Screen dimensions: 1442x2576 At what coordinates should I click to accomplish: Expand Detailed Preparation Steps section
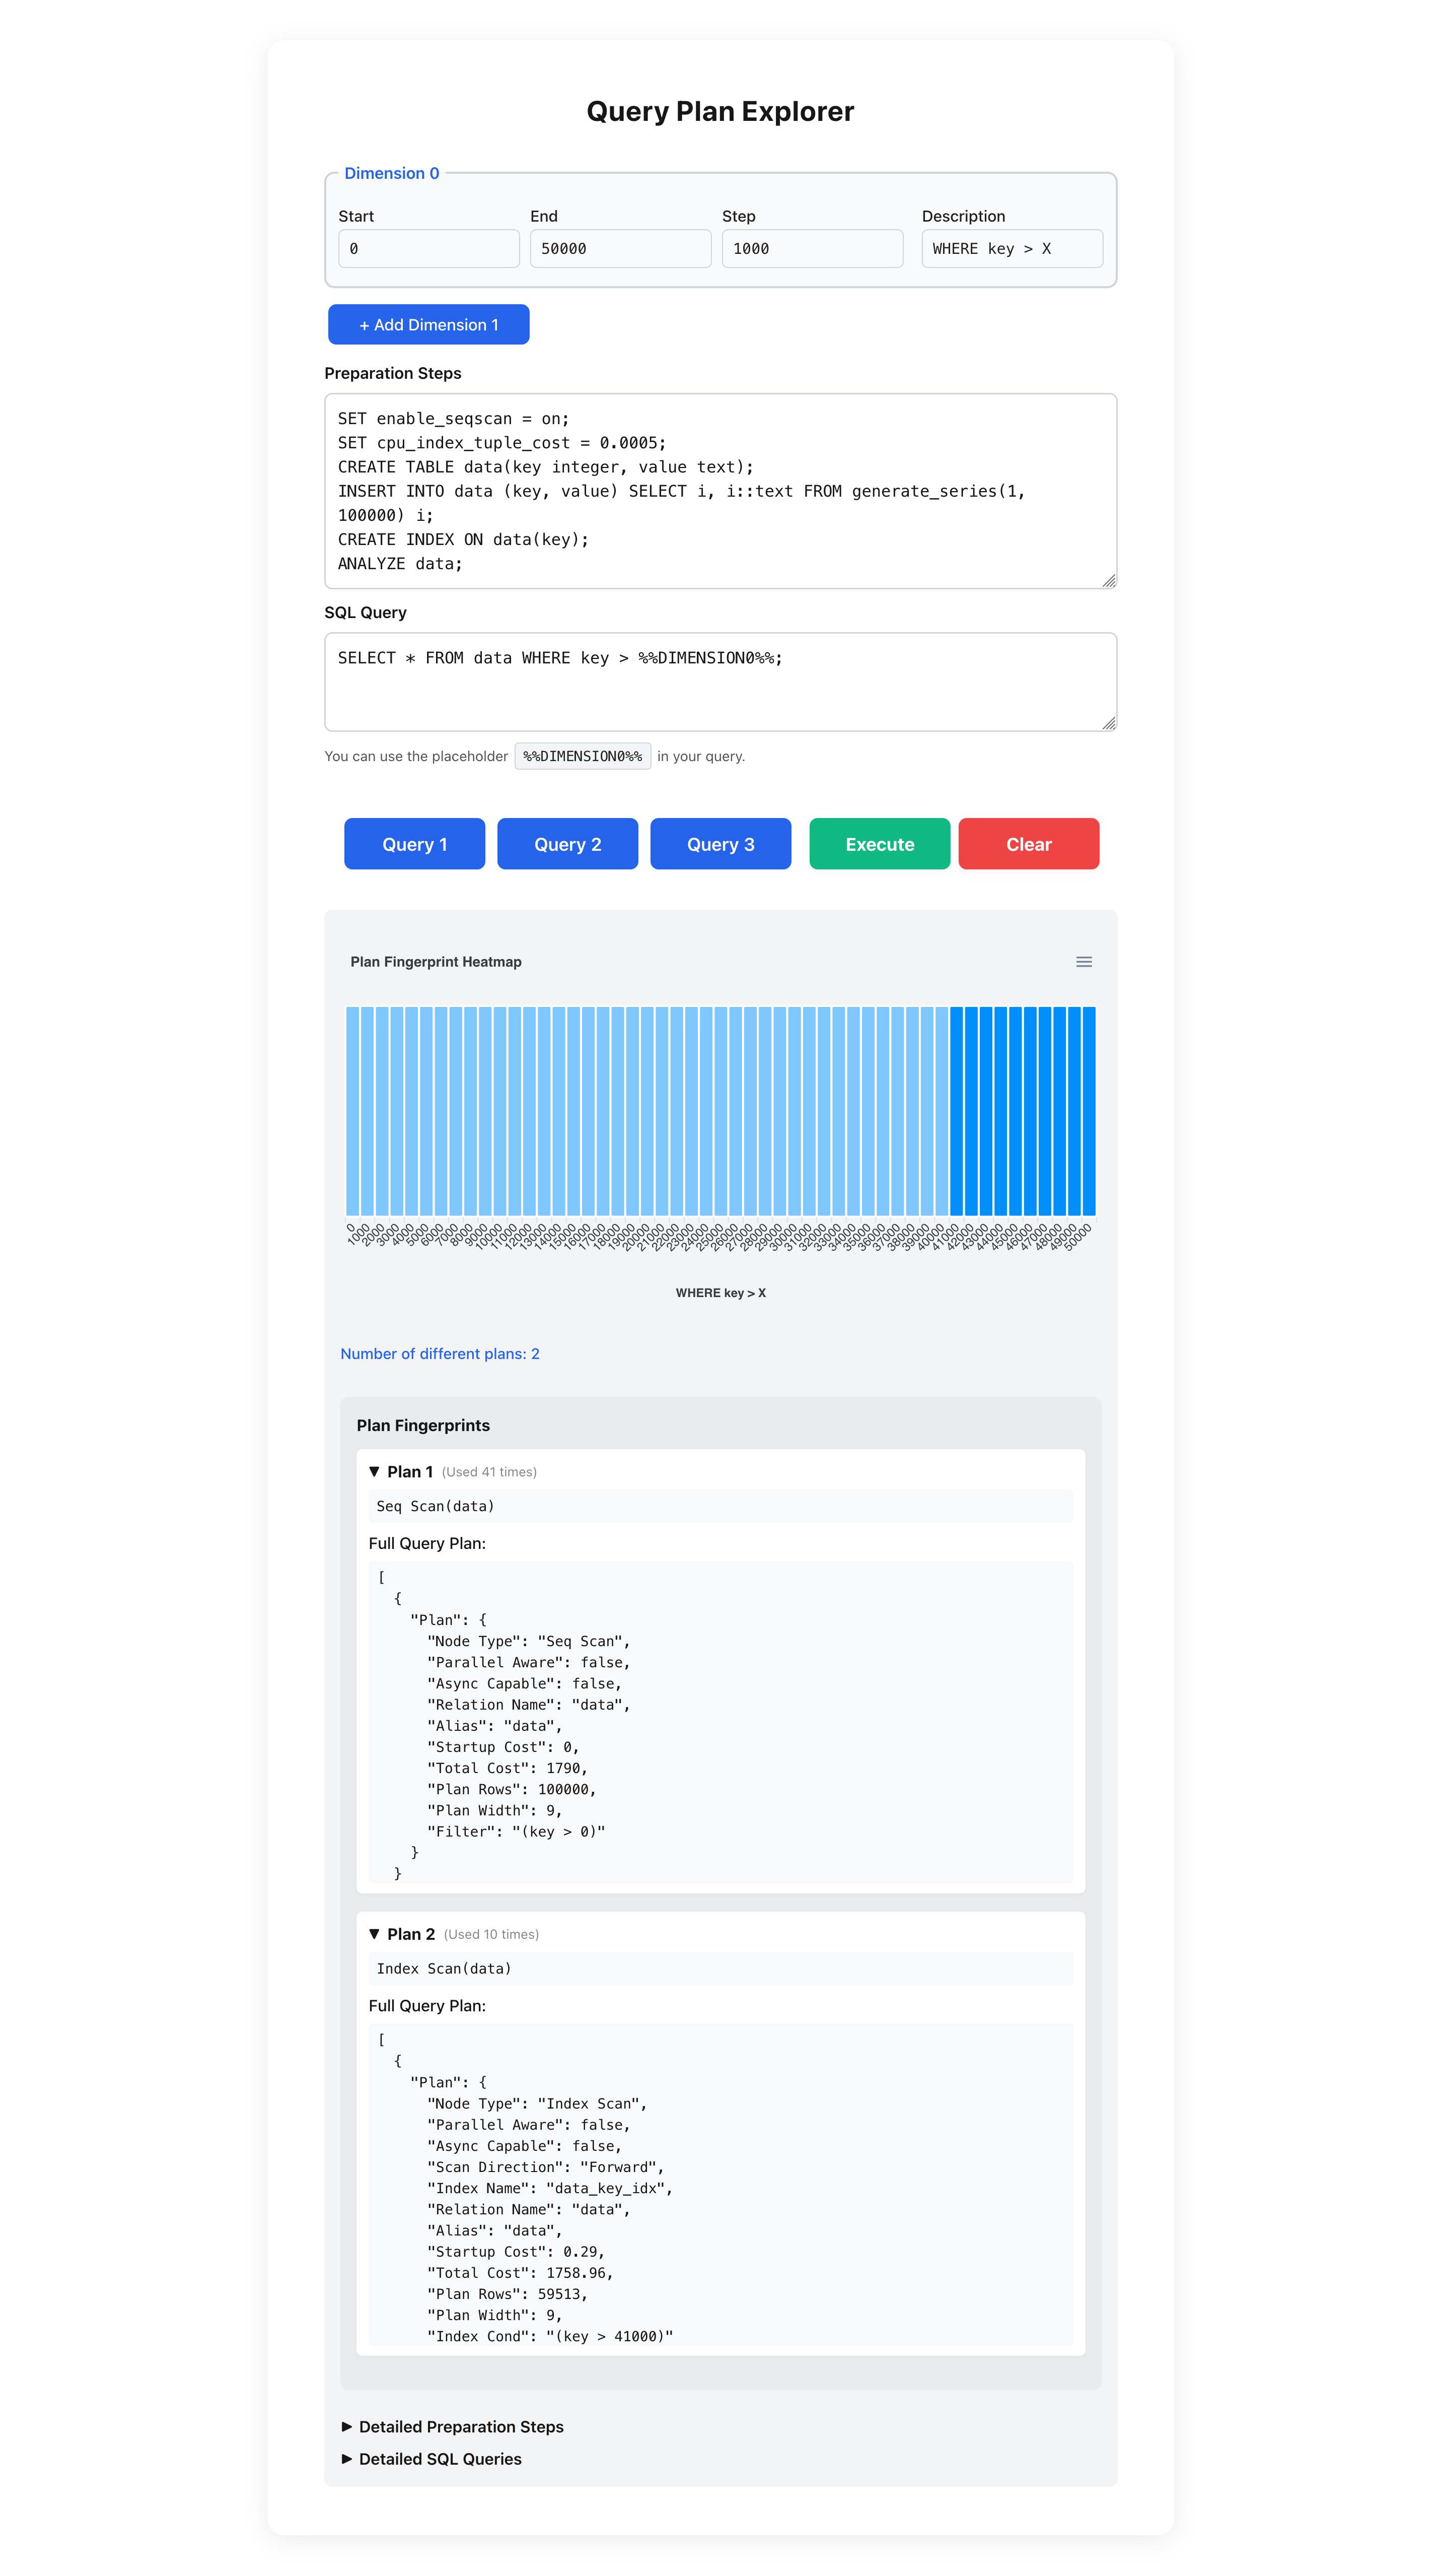pos(452,2427)
